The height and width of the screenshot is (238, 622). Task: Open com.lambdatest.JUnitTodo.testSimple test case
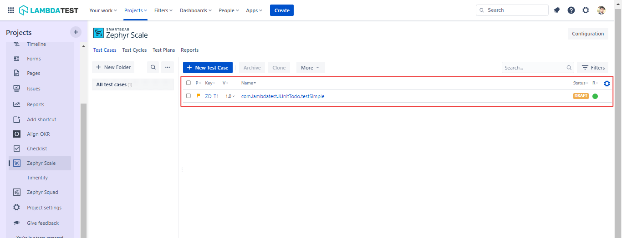point(283,96)
